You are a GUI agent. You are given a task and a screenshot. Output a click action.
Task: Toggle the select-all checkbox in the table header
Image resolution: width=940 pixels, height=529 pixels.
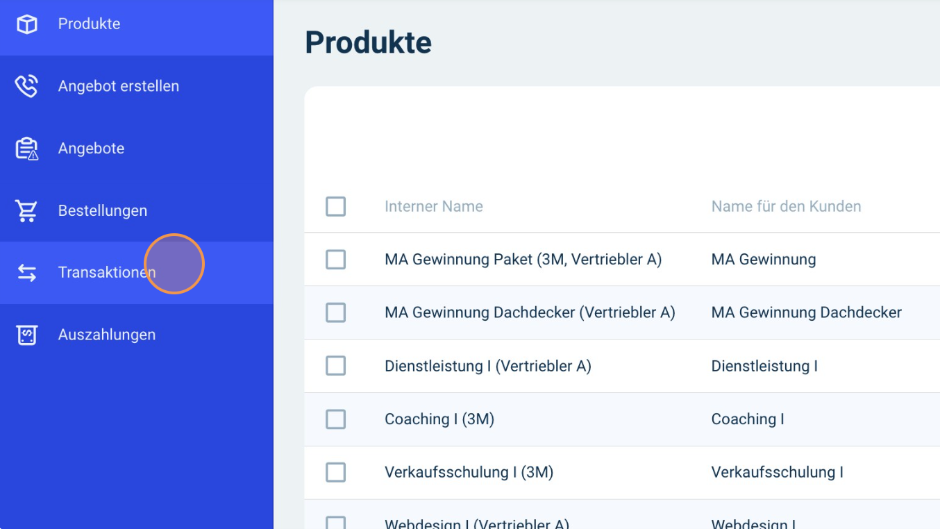click(x=336, y=206)
